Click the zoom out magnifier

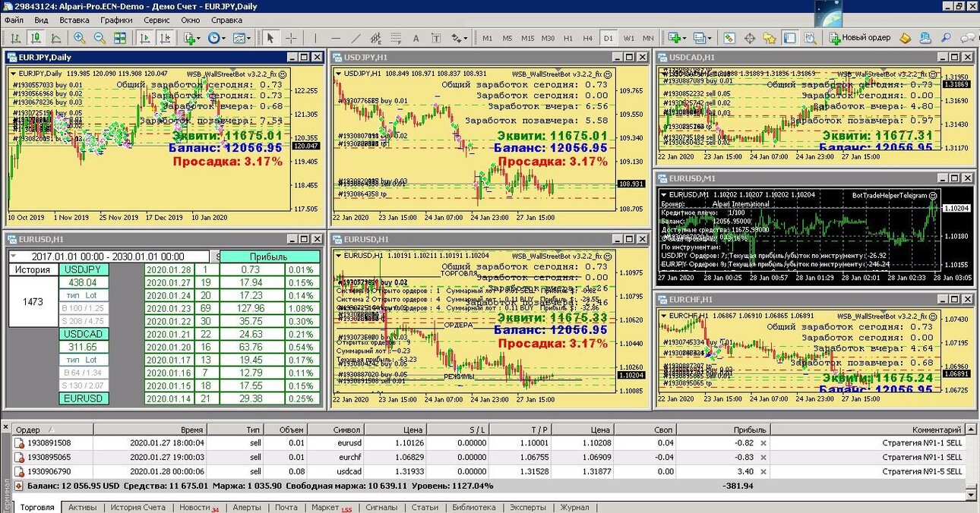[x=100, y=38]
